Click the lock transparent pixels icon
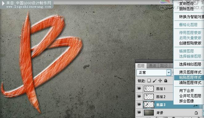 (x=149, y=81)
